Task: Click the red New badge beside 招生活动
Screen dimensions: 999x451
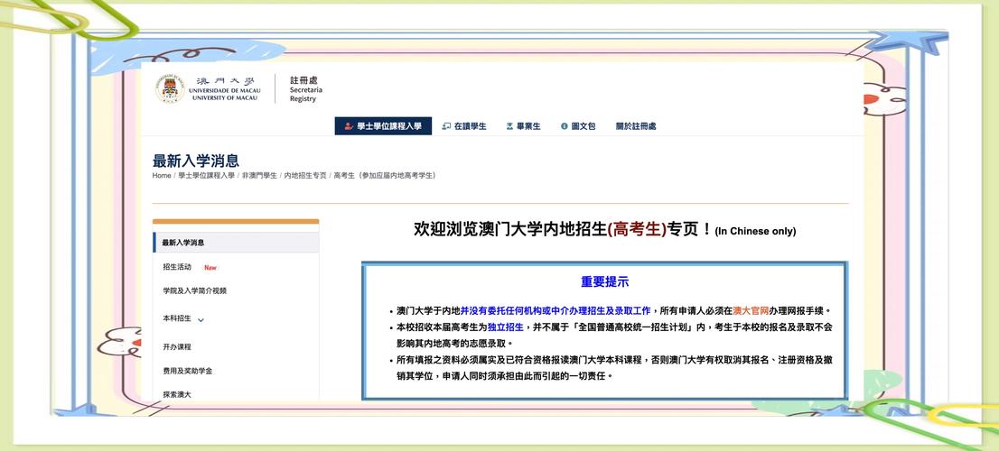Action: [210, 268]
